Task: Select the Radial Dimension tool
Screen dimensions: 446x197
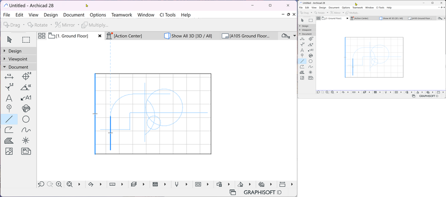Action: point(9,87)
